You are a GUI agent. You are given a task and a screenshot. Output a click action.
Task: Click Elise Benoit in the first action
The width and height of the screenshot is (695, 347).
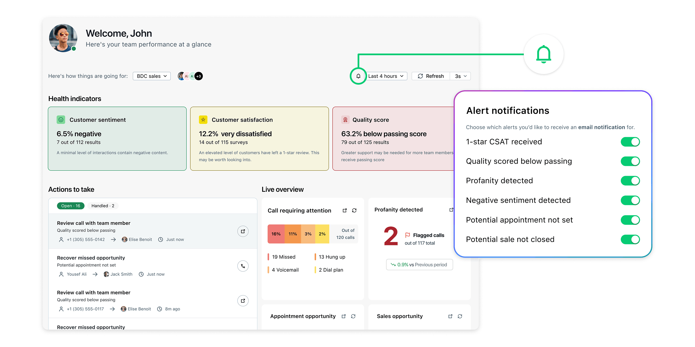[137, 239]
